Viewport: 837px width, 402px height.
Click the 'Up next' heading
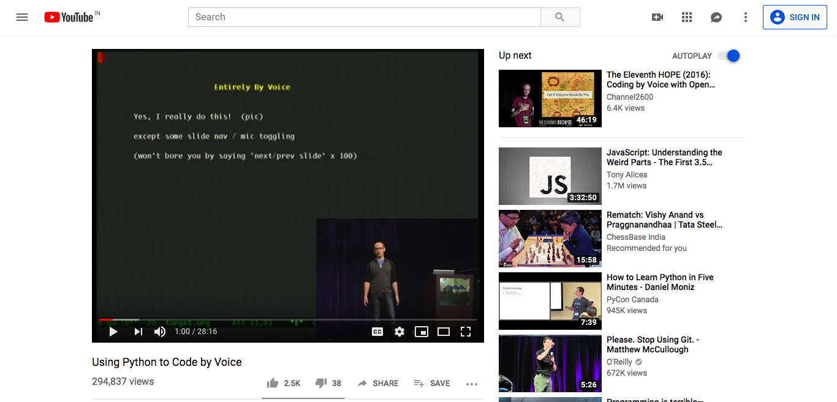click(515, 56)
